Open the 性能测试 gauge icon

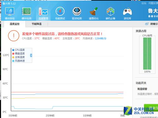click(60, 13)
